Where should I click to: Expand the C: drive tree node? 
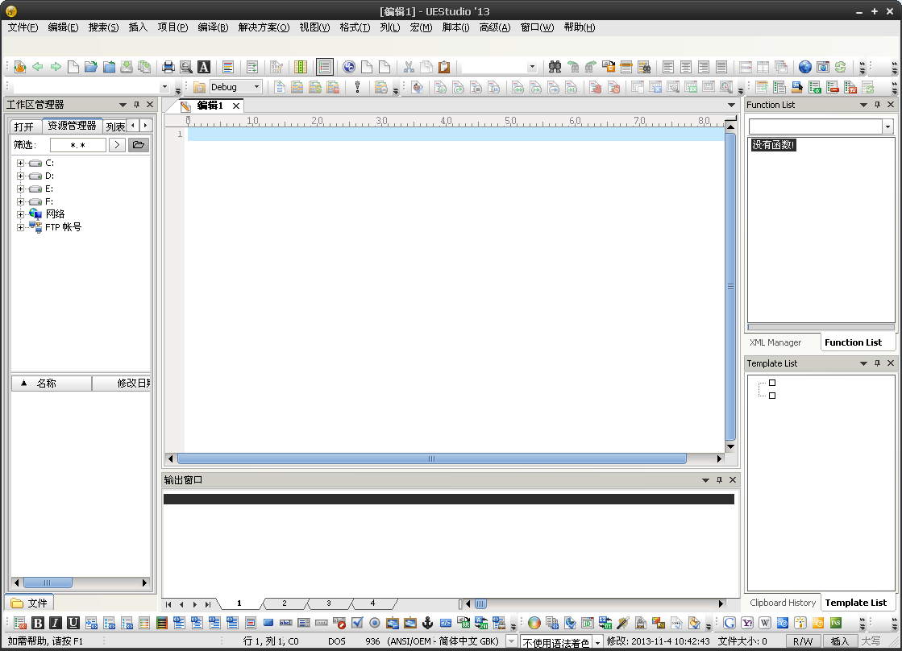point(20,163)
